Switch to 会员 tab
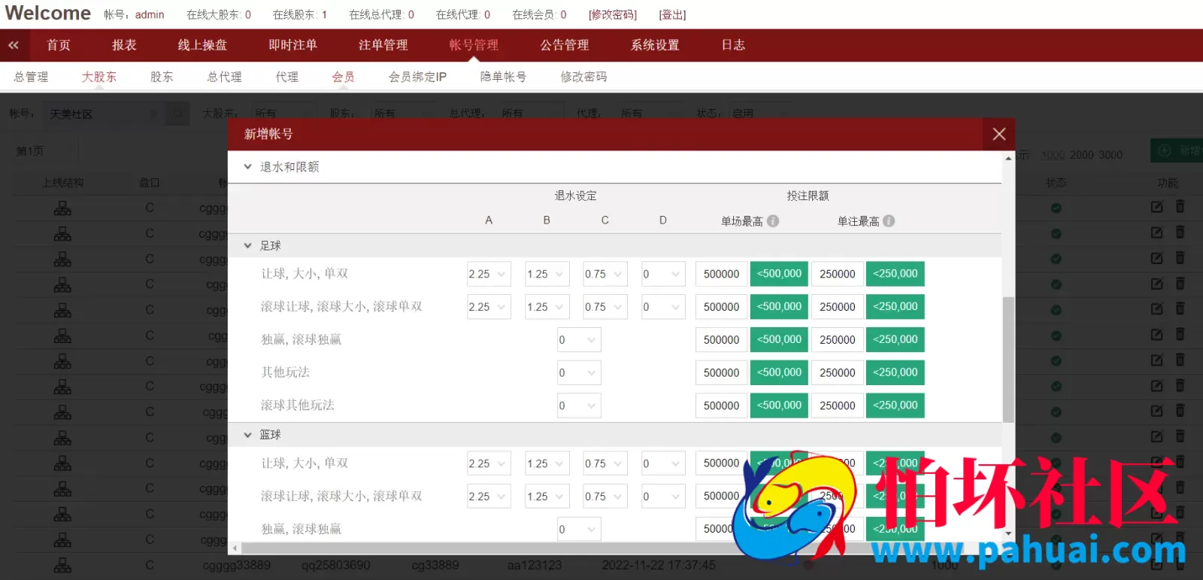Viewport: 1203px width, 580px height. coord(343,77)
